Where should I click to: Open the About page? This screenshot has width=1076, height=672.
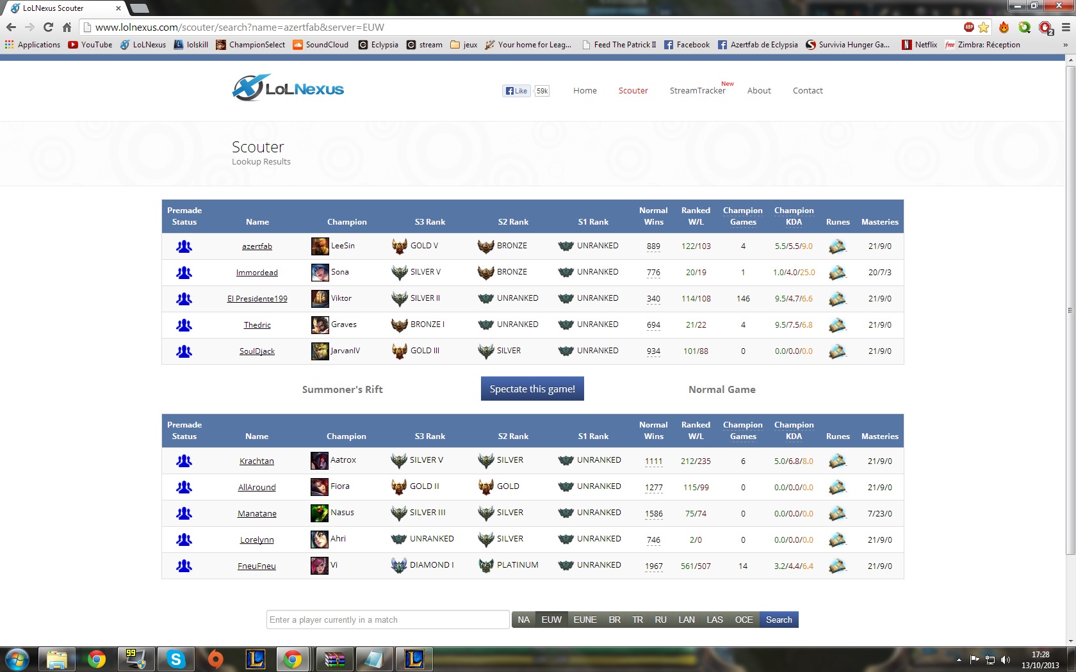click(x=759, y=91)
